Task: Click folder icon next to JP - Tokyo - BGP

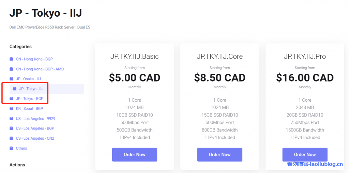Action: point(11,99)
